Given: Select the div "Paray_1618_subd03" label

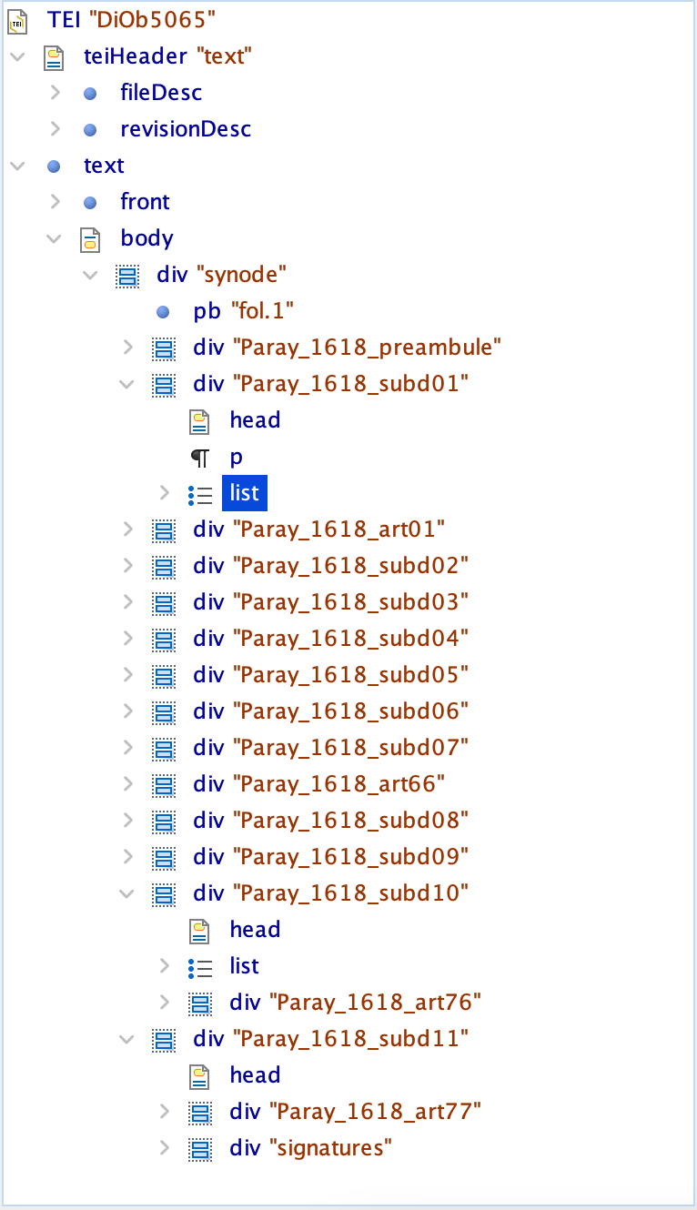Looking at the screenshot, I should click(x=331, y=602).
